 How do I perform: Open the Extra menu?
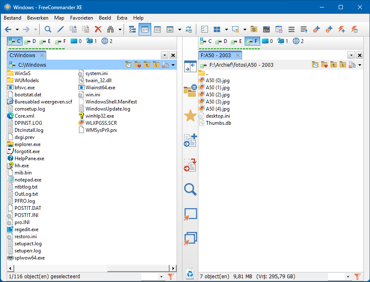pos(122,18)
